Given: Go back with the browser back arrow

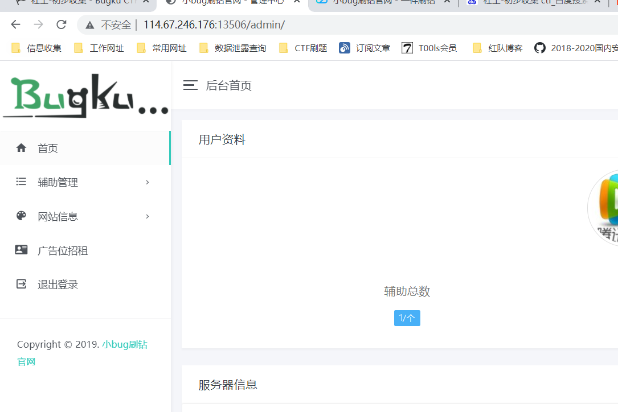Looking at the screenshot, I should click(15, 24).
